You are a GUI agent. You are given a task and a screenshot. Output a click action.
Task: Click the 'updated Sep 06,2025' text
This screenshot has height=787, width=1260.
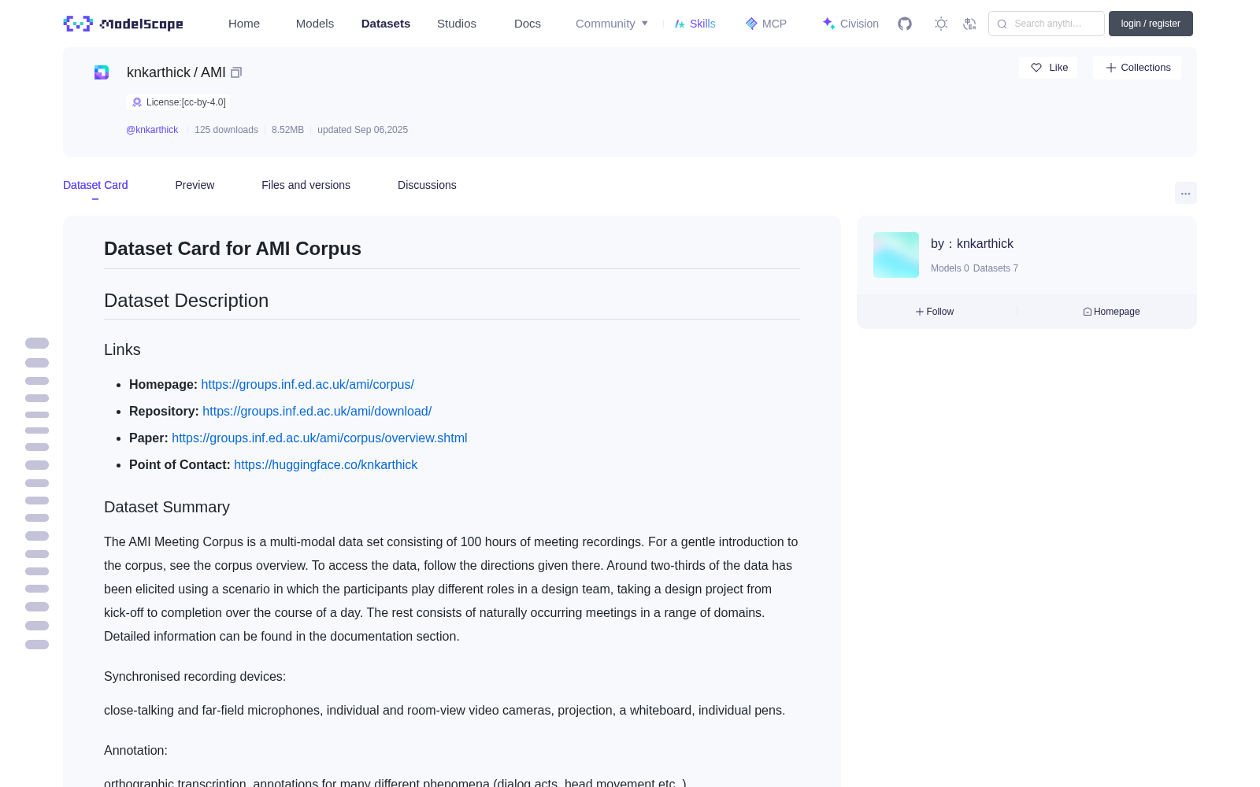362,130
